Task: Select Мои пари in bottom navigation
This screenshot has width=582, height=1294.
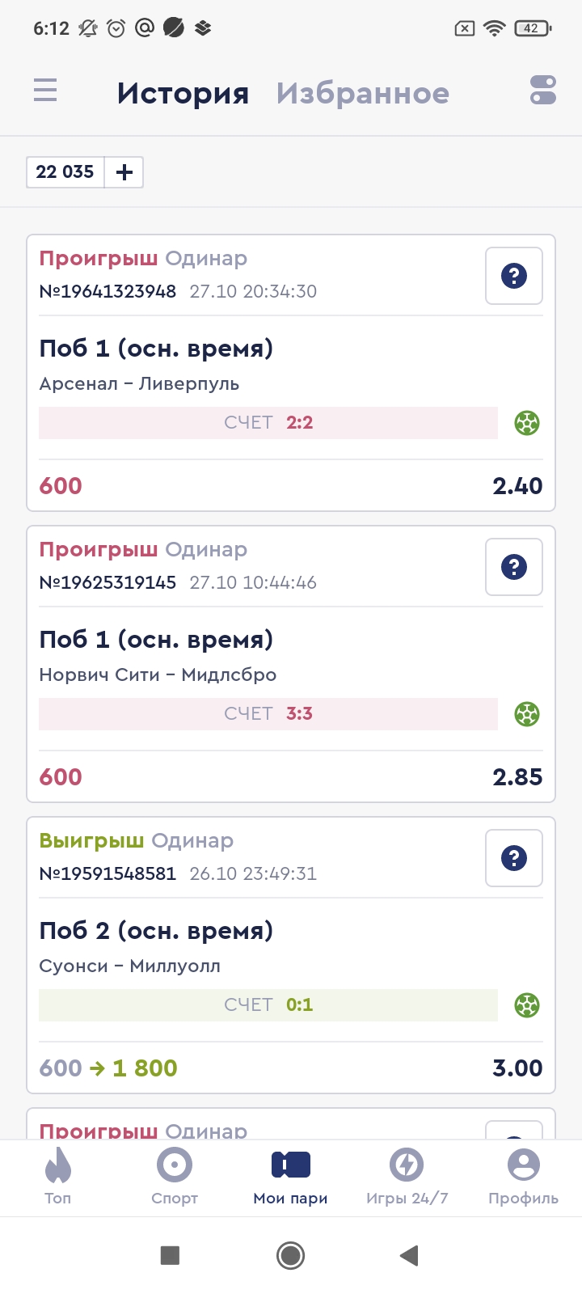Action: (x=291, y=1176)
